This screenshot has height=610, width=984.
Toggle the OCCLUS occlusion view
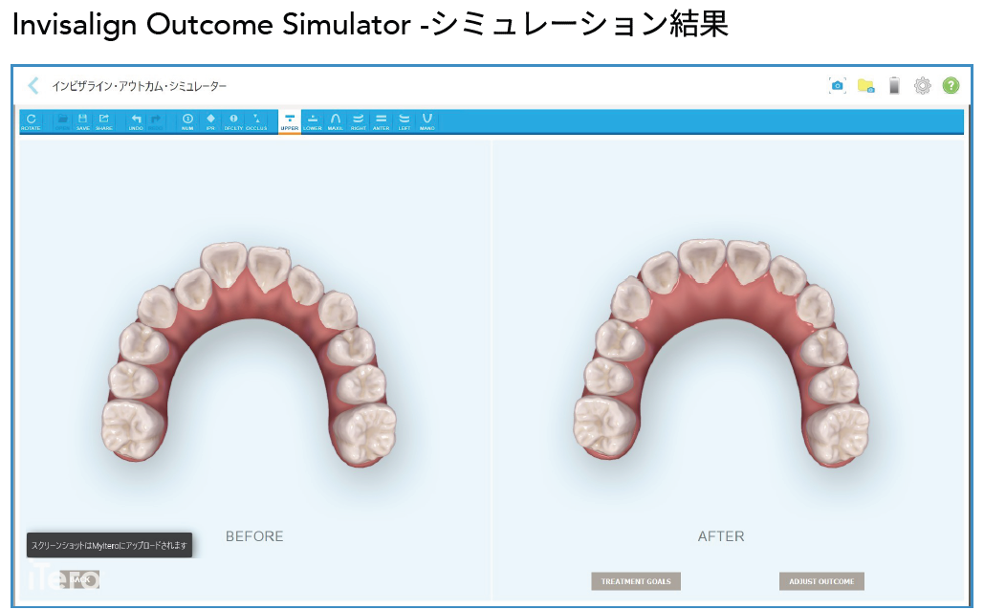[256, 121]
